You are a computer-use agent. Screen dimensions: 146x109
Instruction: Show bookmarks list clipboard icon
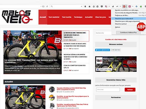click(x=97, y=7)
